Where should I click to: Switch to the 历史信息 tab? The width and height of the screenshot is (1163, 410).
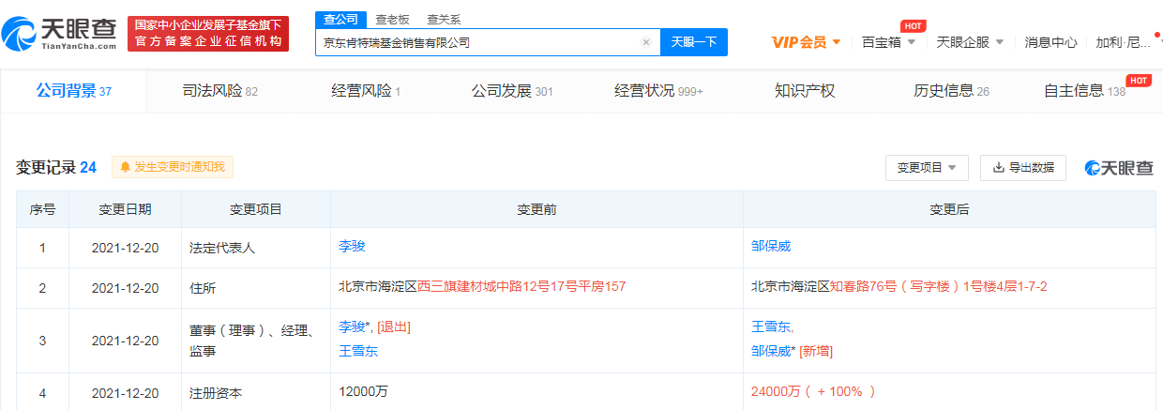point(951,91)
